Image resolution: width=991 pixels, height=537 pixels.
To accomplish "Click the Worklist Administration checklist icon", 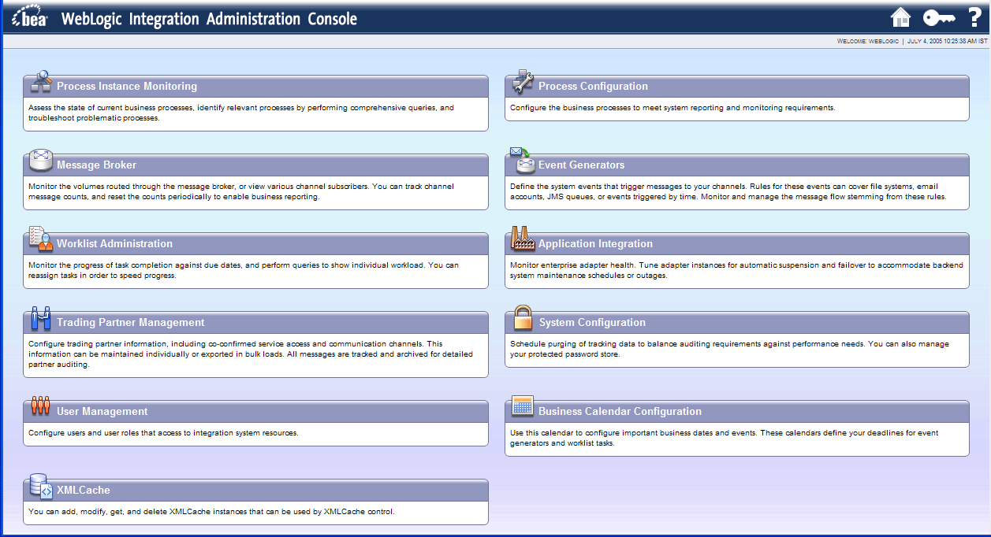I will (41, 239).
